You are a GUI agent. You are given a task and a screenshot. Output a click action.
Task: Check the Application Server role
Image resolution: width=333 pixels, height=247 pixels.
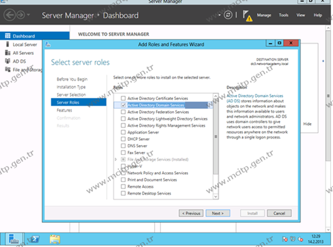[123, 132]
